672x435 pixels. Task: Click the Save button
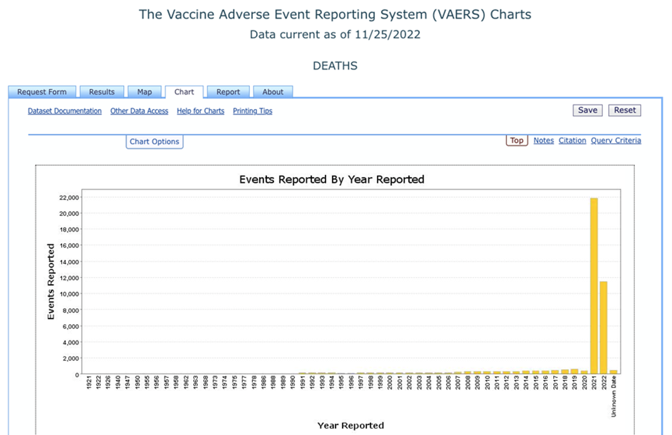click(588, 110)
